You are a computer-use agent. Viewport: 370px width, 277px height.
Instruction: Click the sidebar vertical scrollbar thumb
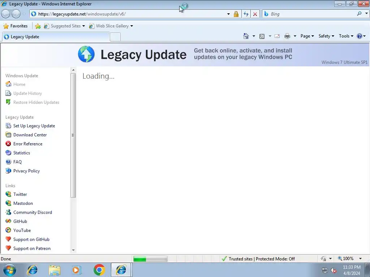pyautogui.click(x=73, y=135)
